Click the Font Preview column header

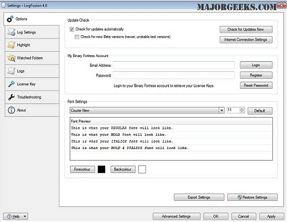[x=171, y=121]
